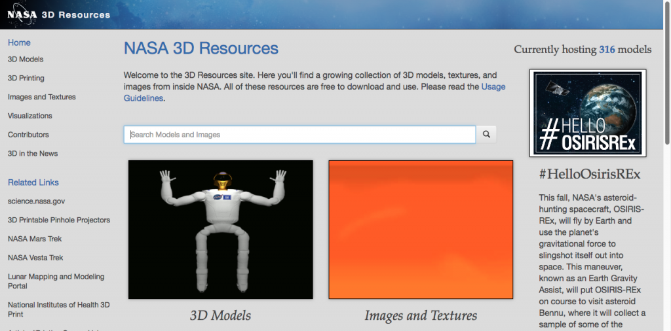Click the orange Images and Textures thumbnail
Image resolution: width=671 pixels, height=331 pixels.
click(x=420, y=230)
